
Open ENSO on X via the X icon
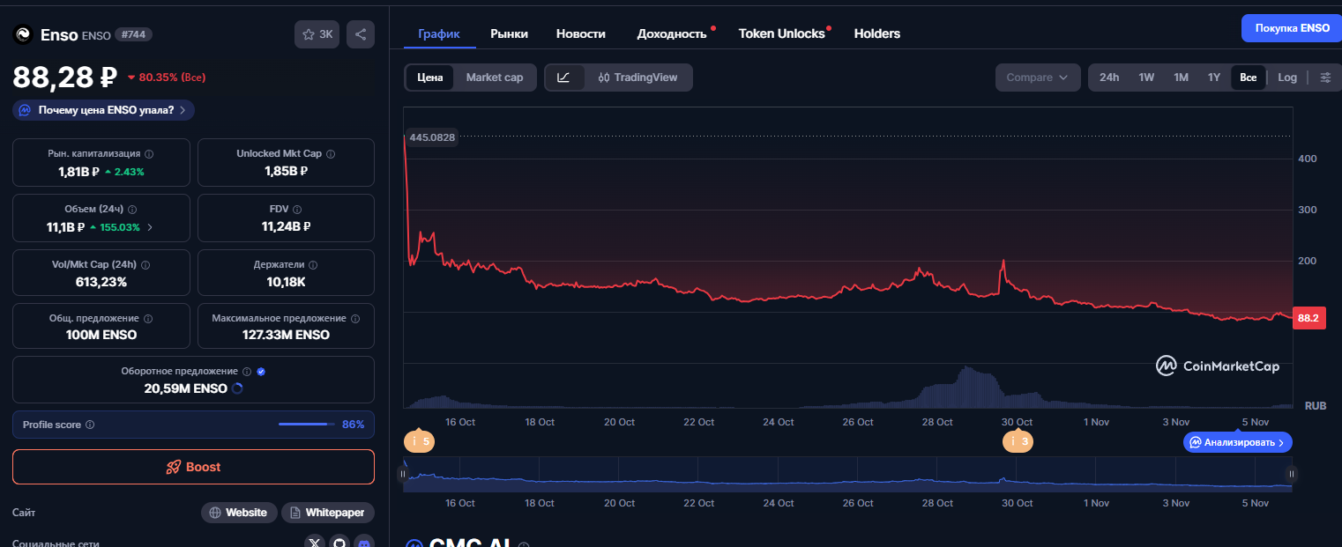coord(315,542)
